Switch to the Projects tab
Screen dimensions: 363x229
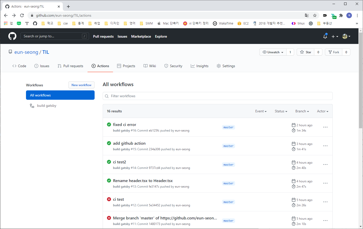coord(126,66)
